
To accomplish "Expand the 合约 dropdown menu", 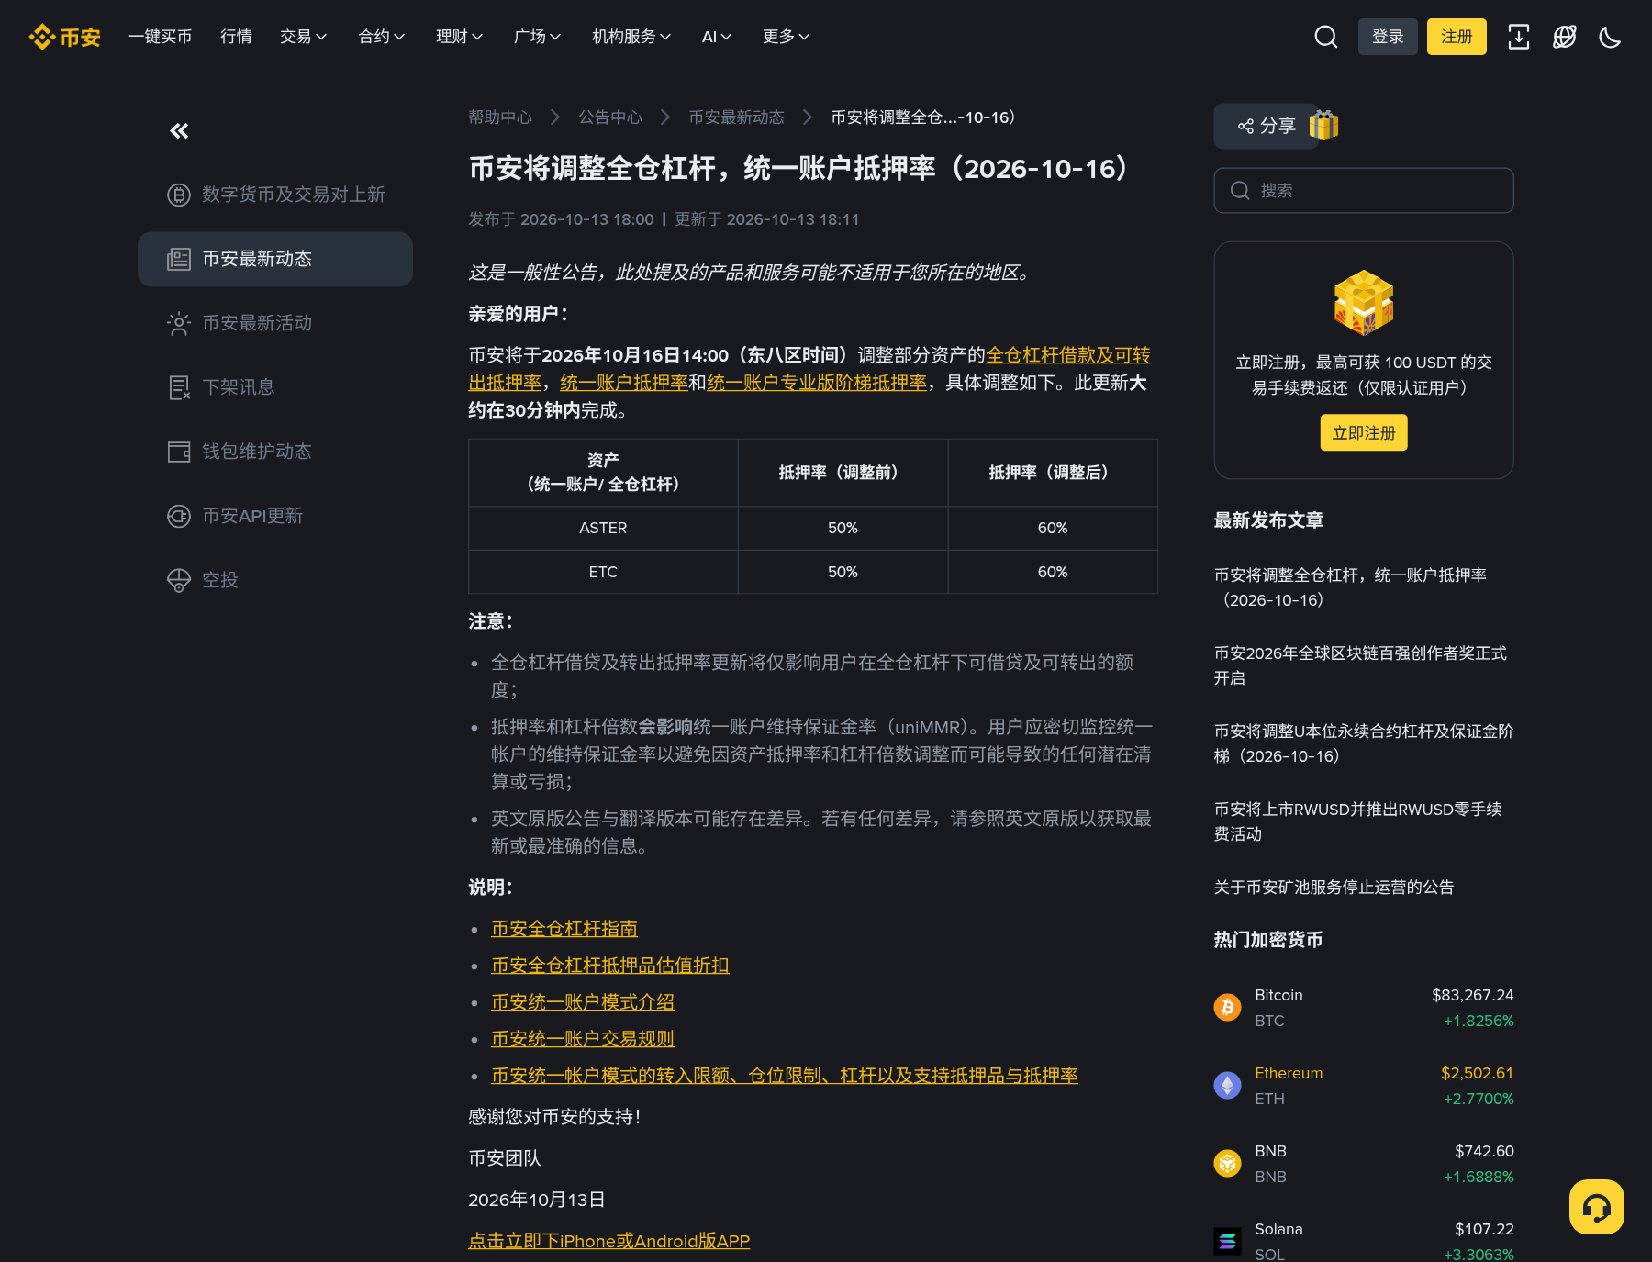I will [x=381, y=37].
